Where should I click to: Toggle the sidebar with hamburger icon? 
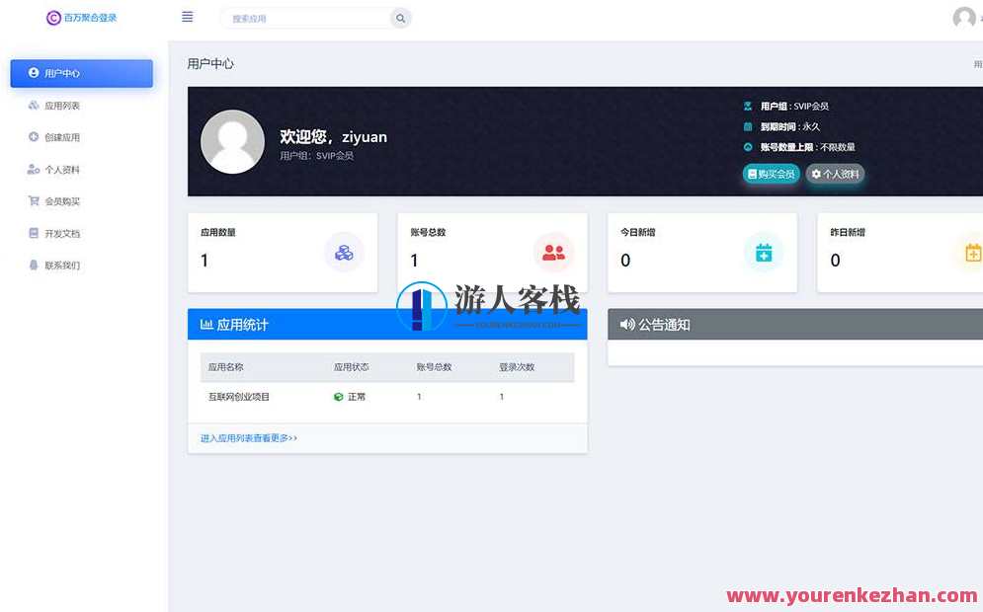[x=187, y=16]
